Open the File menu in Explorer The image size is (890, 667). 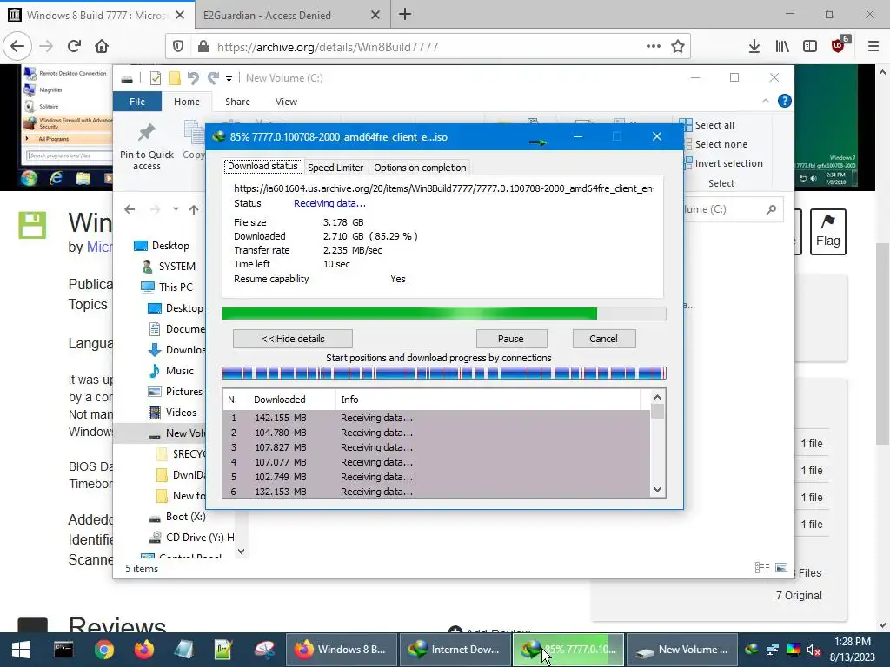[x=137, y=102]
